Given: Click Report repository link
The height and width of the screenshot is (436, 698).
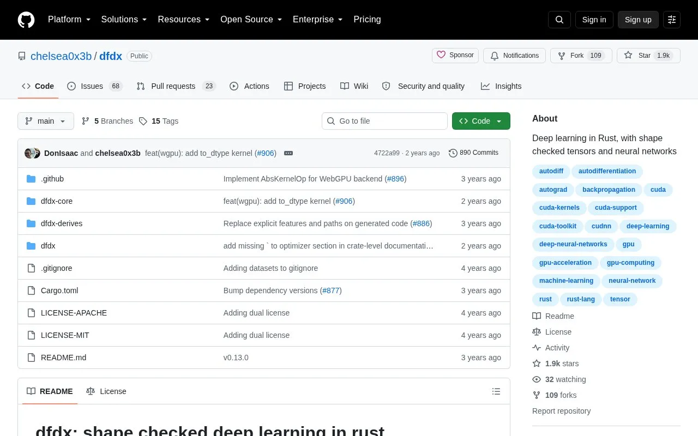Looking at the screenshot, I should [x=562, y=411].
